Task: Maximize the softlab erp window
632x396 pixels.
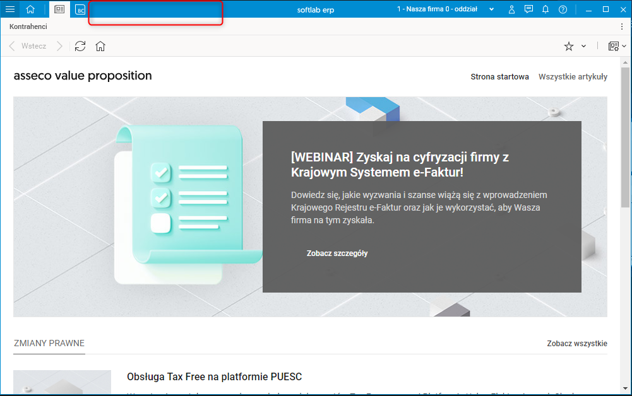Action: [605, 9]
